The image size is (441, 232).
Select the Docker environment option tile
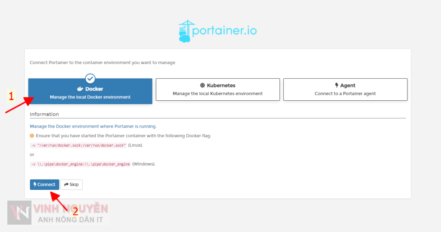[x=90, y=92]
